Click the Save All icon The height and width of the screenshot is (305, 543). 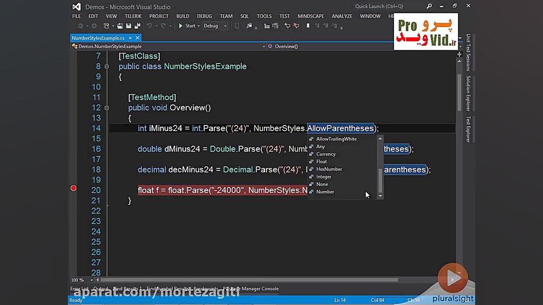pos(138,25)
